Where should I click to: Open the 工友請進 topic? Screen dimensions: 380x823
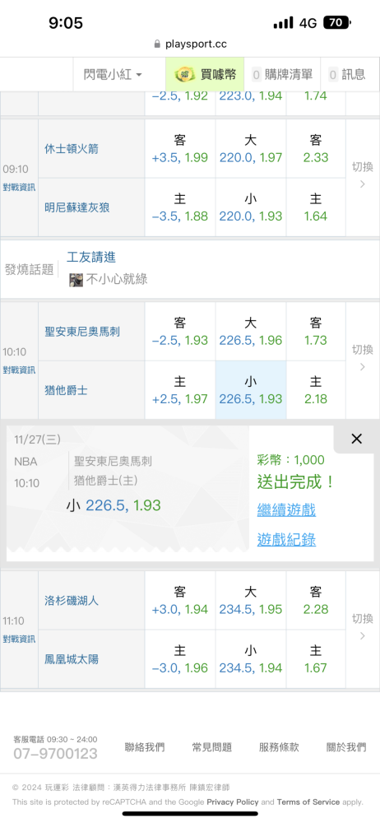click(91, 257)
